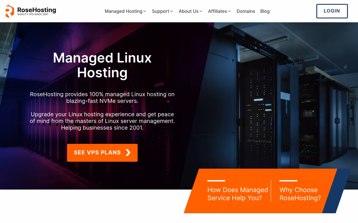This screenshot has width=358, height=223.
Task: Click the LOGIN button
Action: point(332,11)
